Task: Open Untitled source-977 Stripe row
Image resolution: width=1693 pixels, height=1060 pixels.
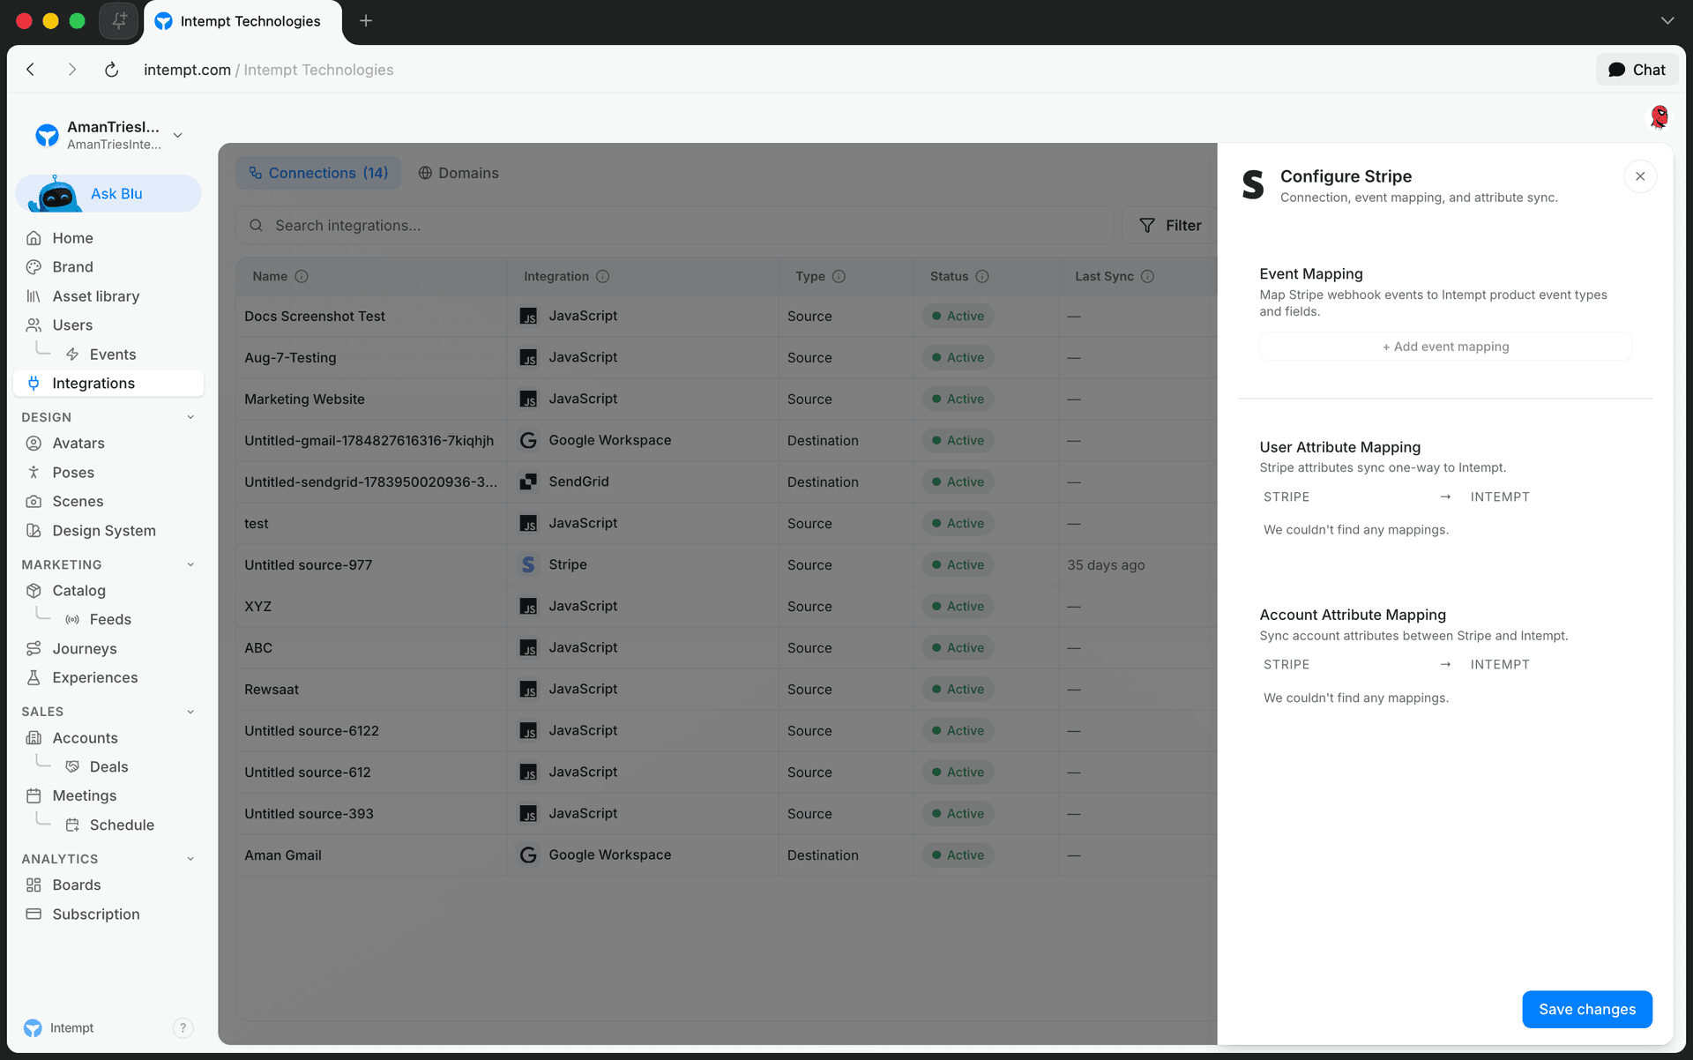Action: point(727,565)
